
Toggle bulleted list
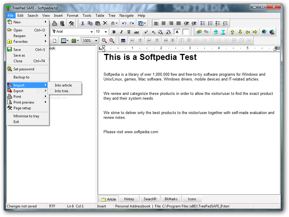coord(203,23)
